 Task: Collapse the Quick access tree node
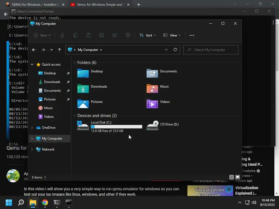(x=32, y=64)
